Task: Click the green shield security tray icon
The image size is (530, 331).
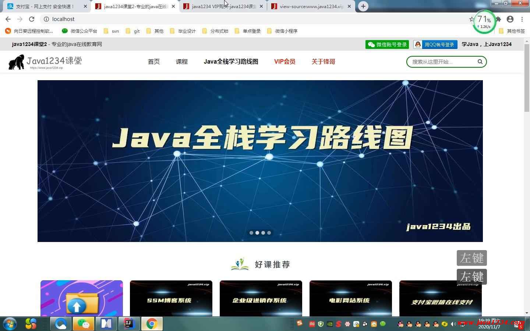Action: (321, 324)
